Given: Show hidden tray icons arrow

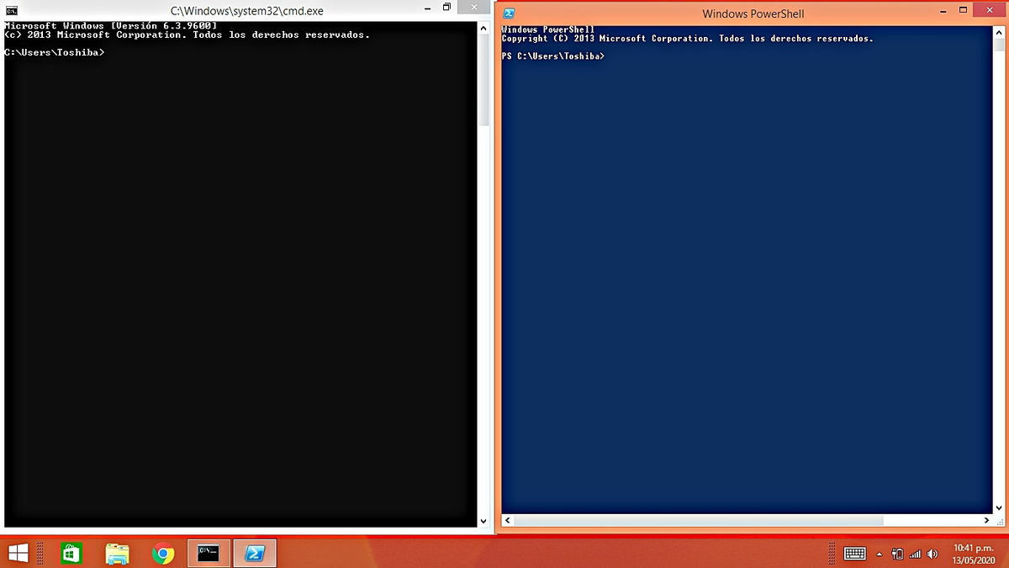Looking at the screenshot, I should (x=880, y=554).
